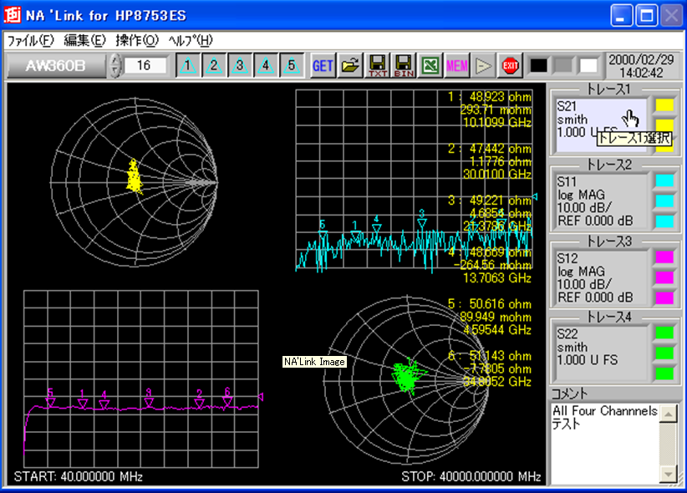Click the red EXIT stop icon
Image resolution: width=687 pixels, height=493 pixels.
click(x=510, y=66)
